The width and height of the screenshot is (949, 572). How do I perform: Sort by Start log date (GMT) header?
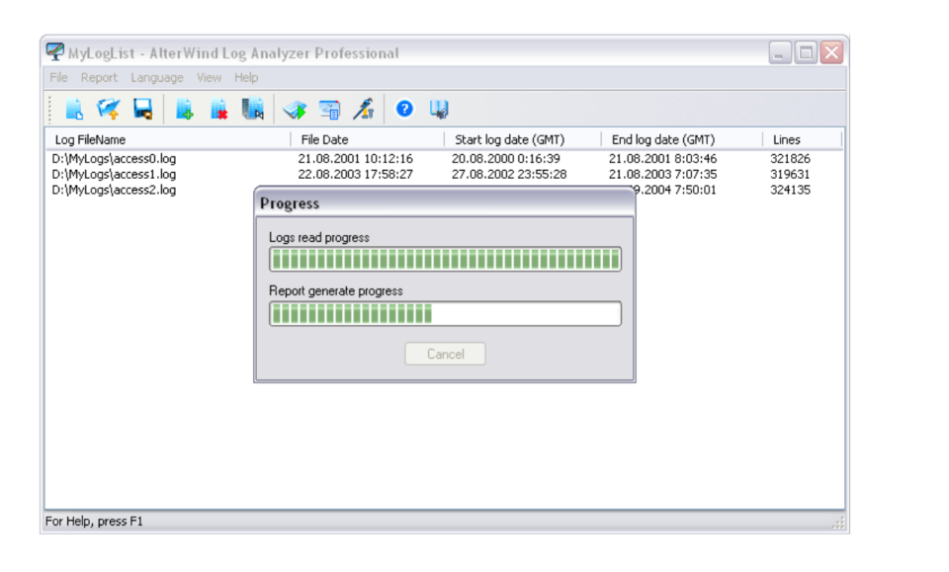pos(523,139)
